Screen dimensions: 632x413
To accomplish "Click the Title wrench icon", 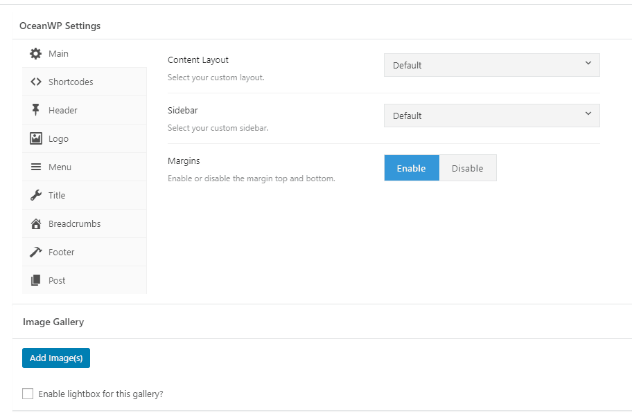I will pos(36,195).
